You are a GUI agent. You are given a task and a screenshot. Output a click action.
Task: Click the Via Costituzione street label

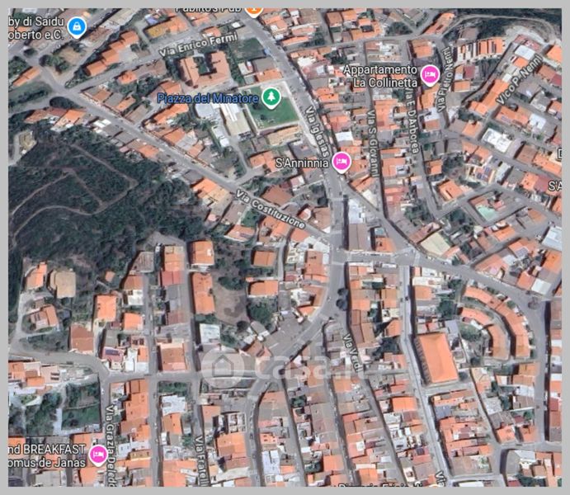pyautogui.click(x=271, y=208)
